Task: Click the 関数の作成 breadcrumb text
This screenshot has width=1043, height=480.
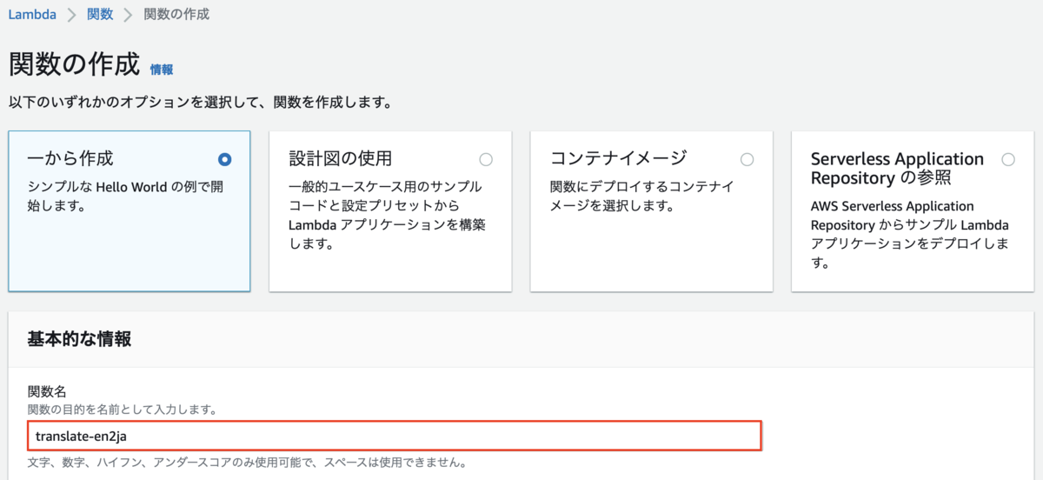Action: 176,14
